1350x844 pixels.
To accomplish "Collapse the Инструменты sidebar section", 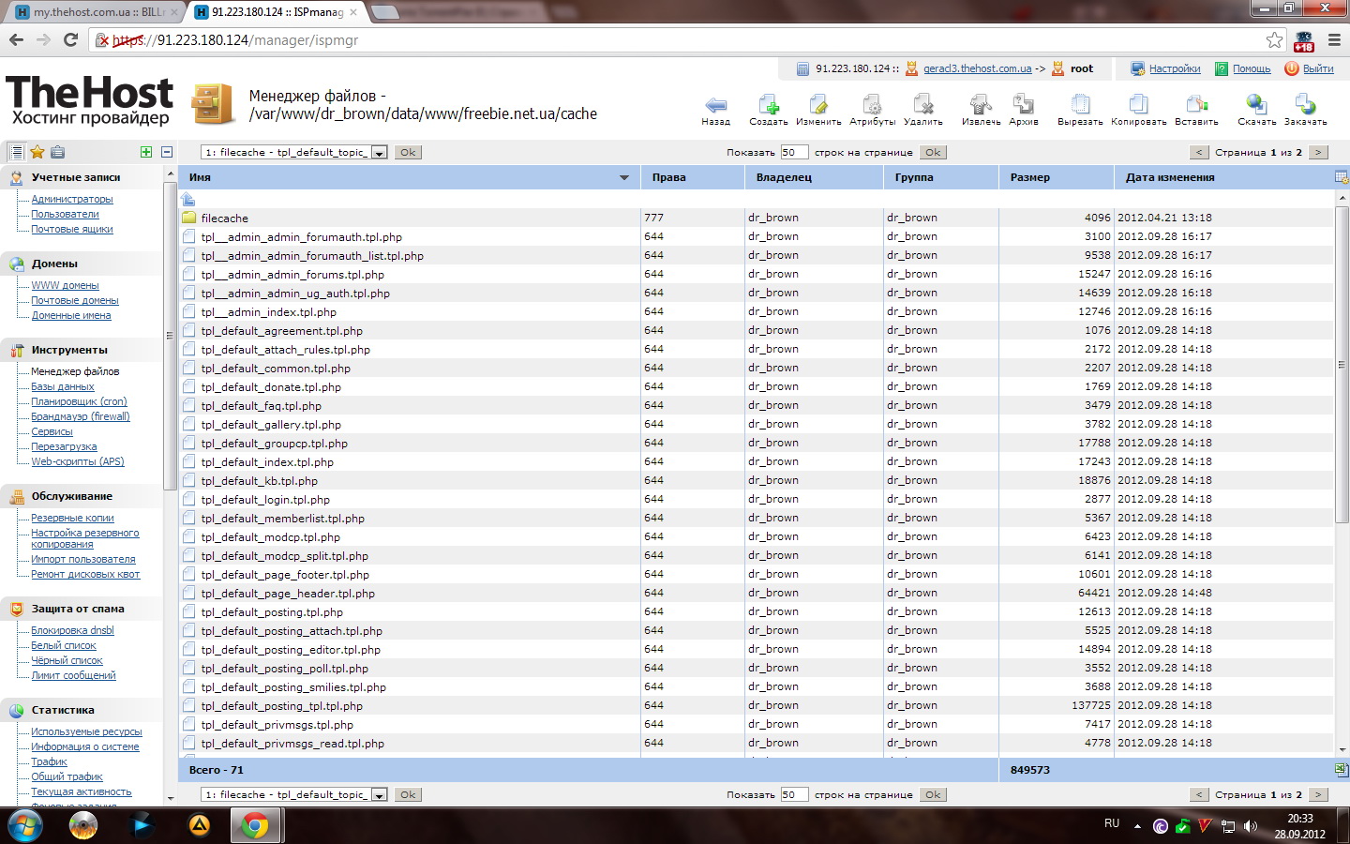I will (x=69, y=350).
